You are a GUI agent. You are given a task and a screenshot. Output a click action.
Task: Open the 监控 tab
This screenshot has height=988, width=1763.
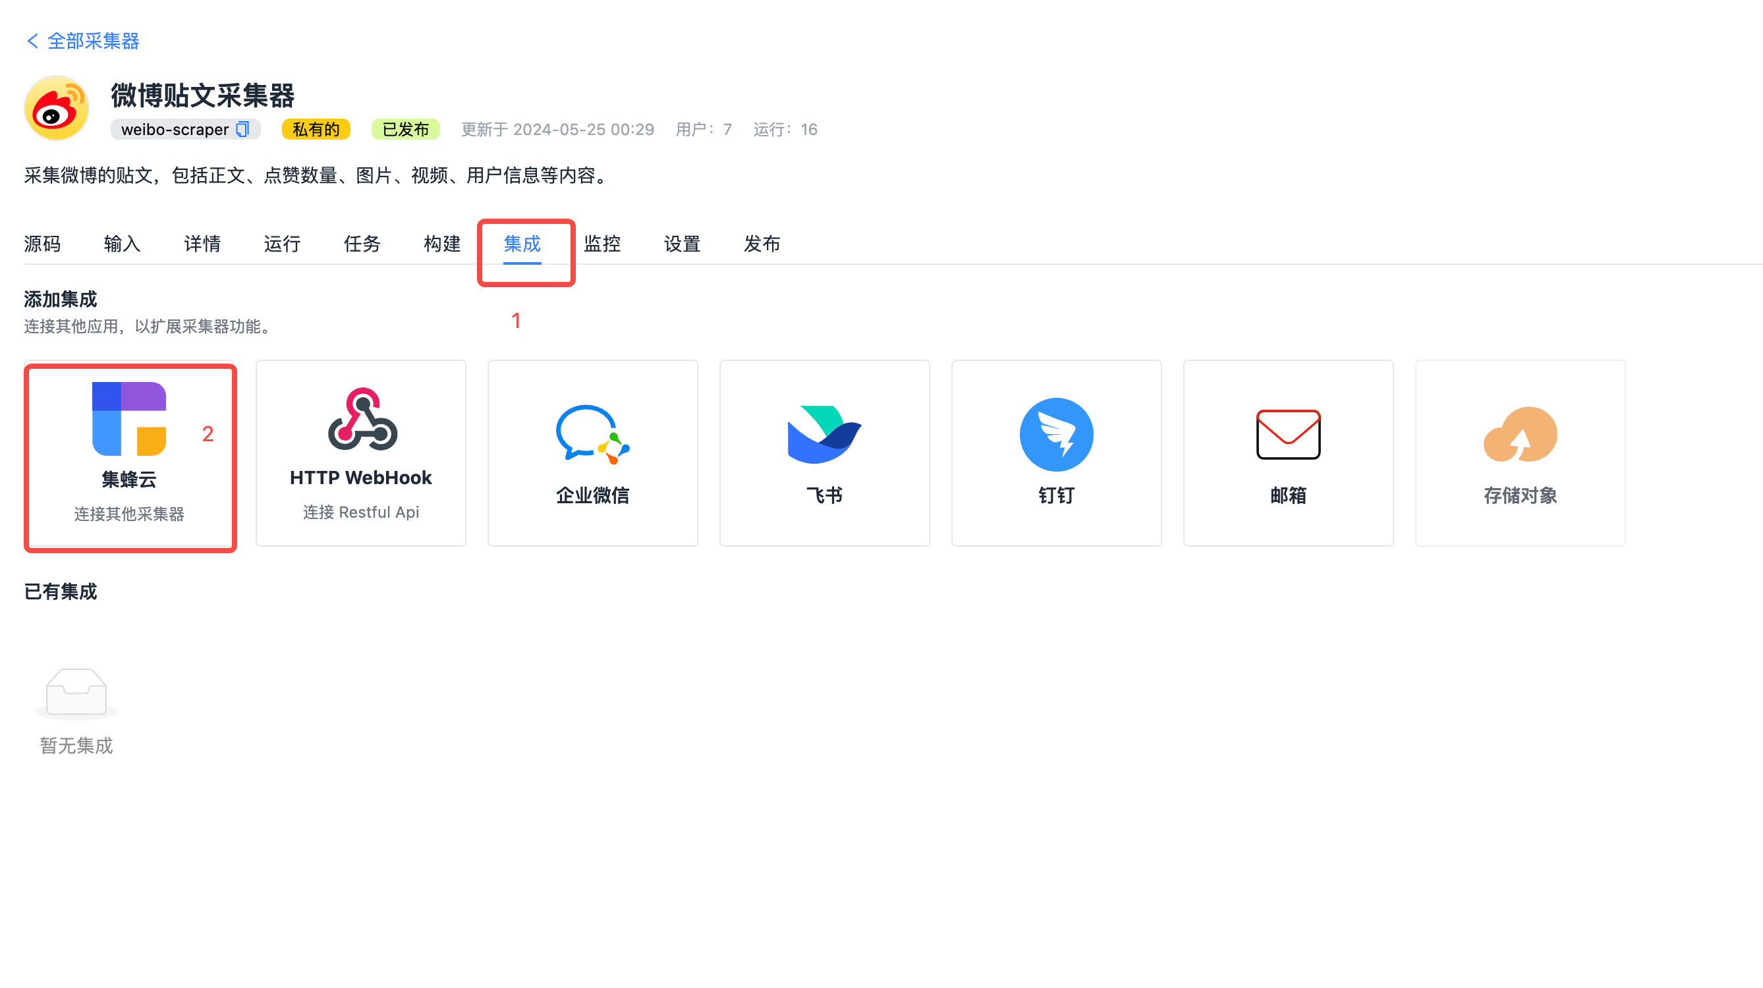tap(603, 244)
